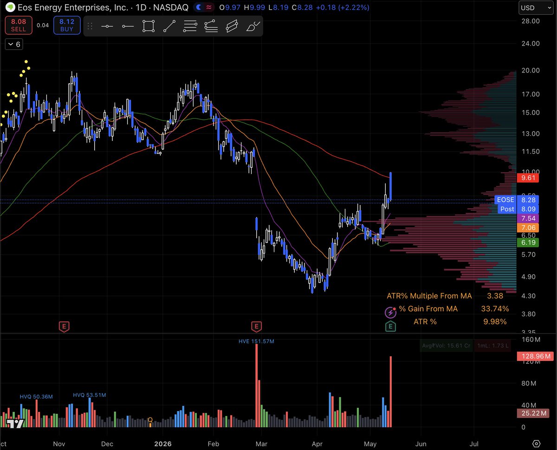Select the trend-based Fib extension tool
The width and height of the screenshot is (557, 450).
click(211, 26)
